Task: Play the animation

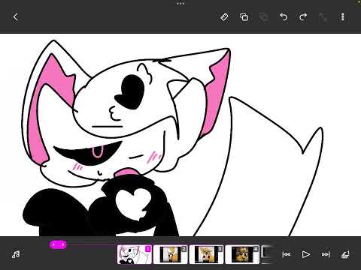Action: (306, 254)
